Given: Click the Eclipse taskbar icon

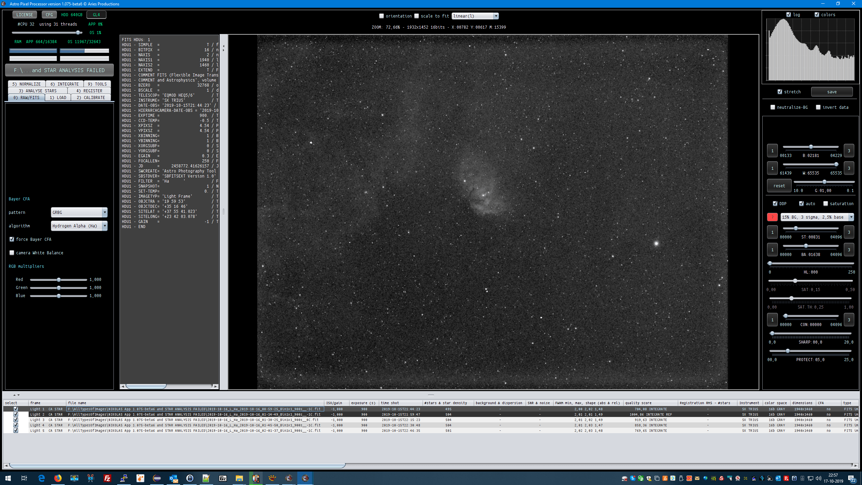Looking at the screenshot, I should pyautogui.click(x=157, y=478).
